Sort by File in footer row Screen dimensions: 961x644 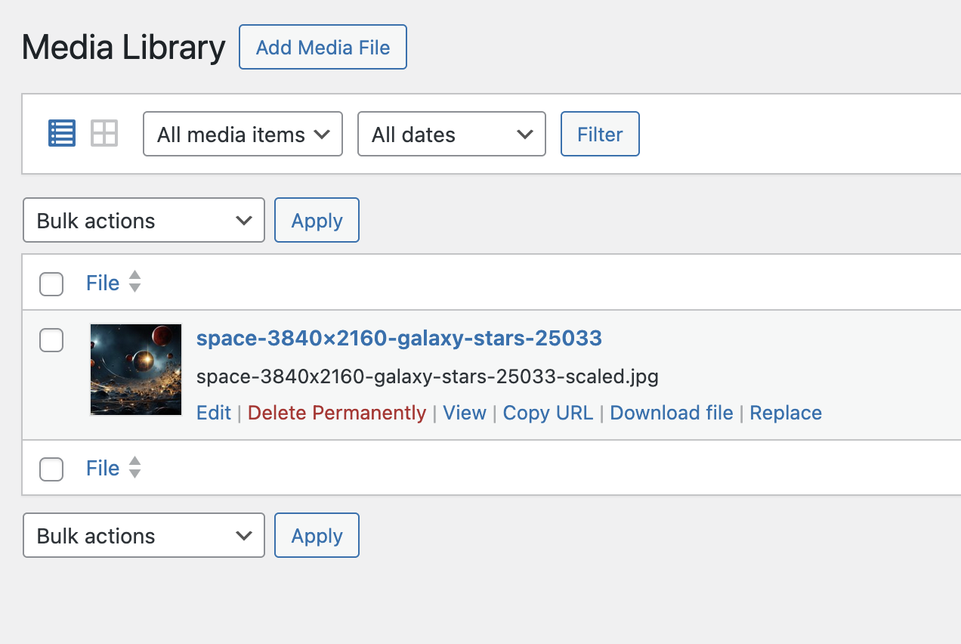point(104,468)
